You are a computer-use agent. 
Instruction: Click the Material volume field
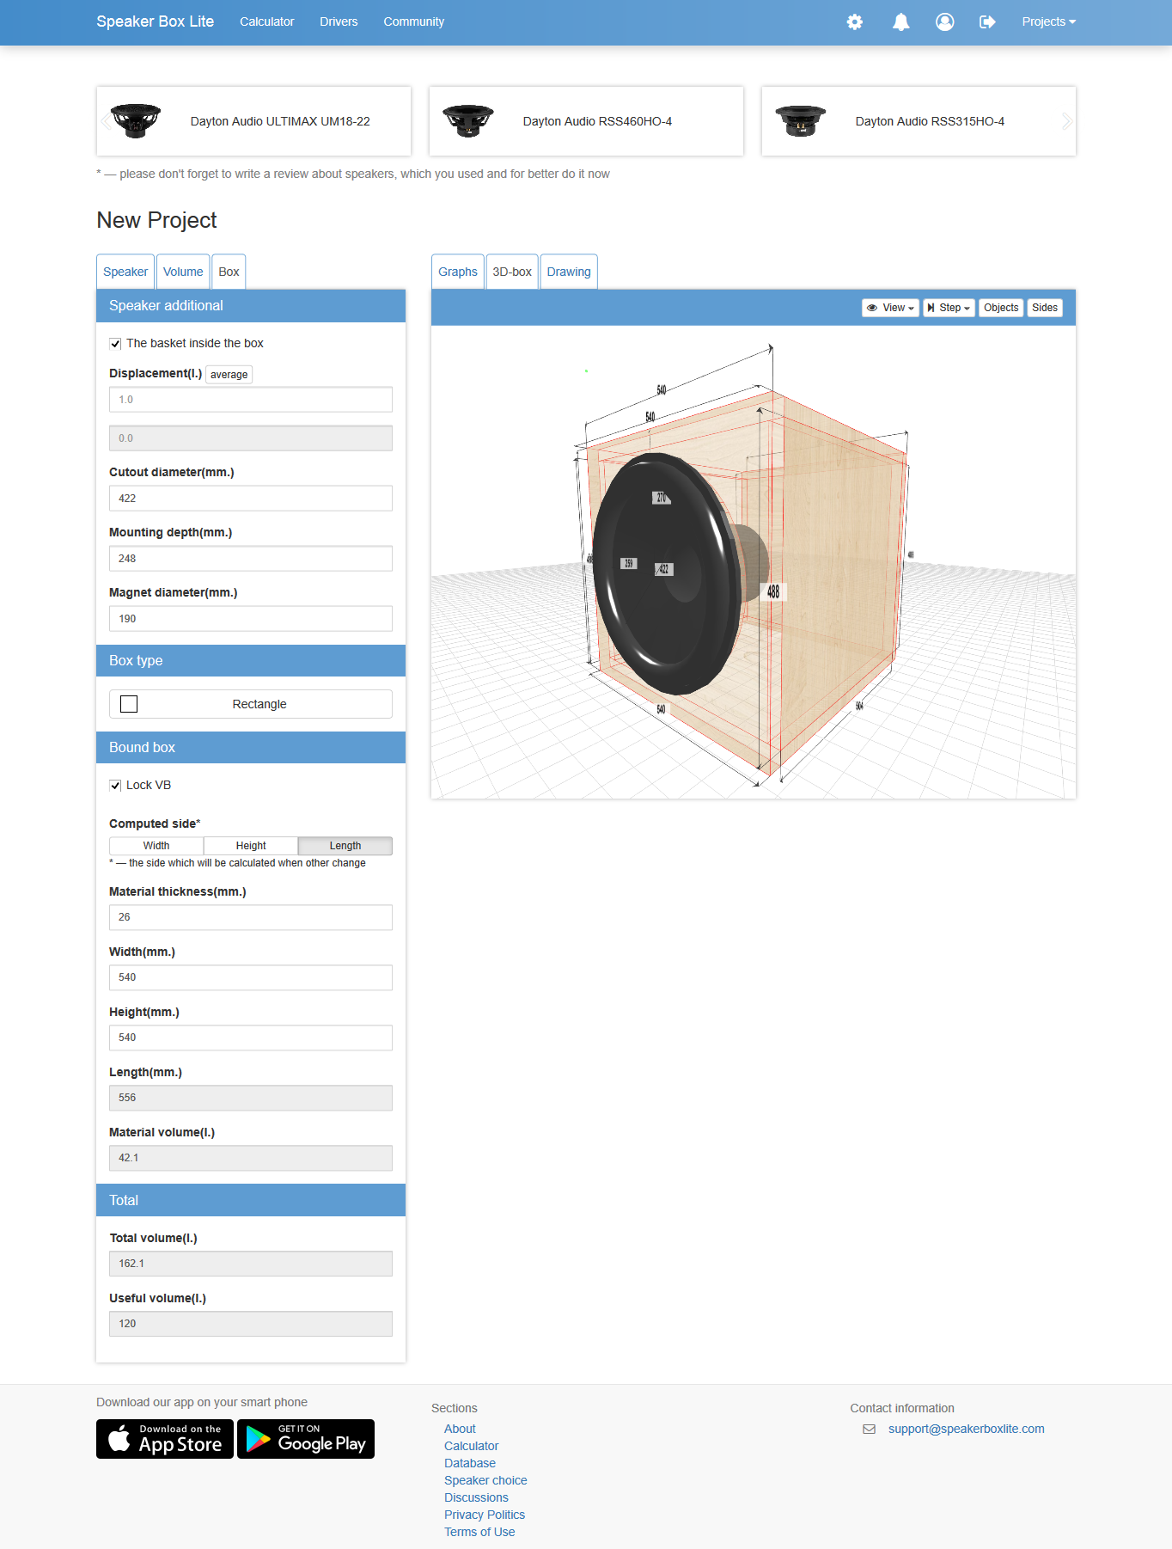click(x=251, y=1158)
